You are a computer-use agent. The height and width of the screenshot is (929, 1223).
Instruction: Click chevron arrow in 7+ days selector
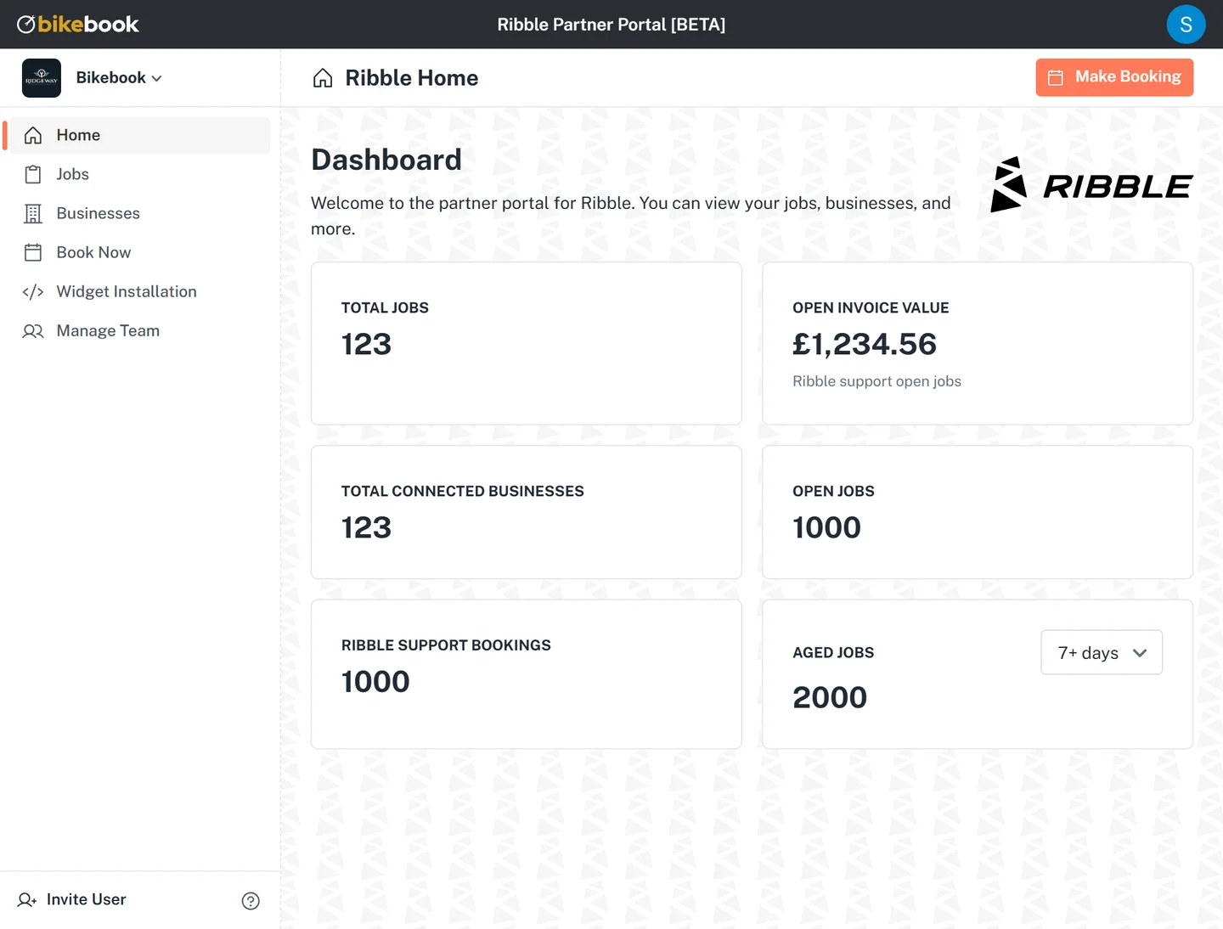1140,653
